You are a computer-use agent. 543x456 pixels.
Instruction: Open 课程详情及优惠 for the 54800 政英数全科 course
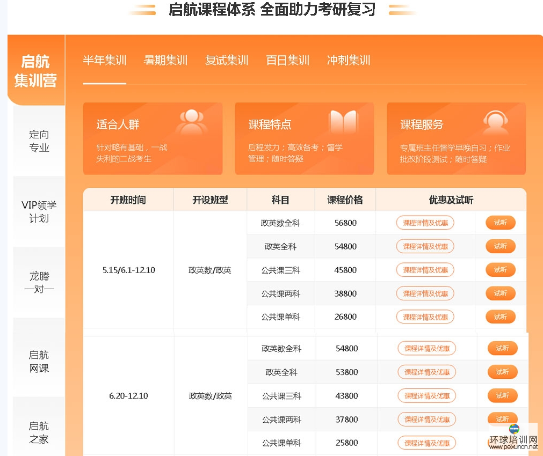(426, 348)
